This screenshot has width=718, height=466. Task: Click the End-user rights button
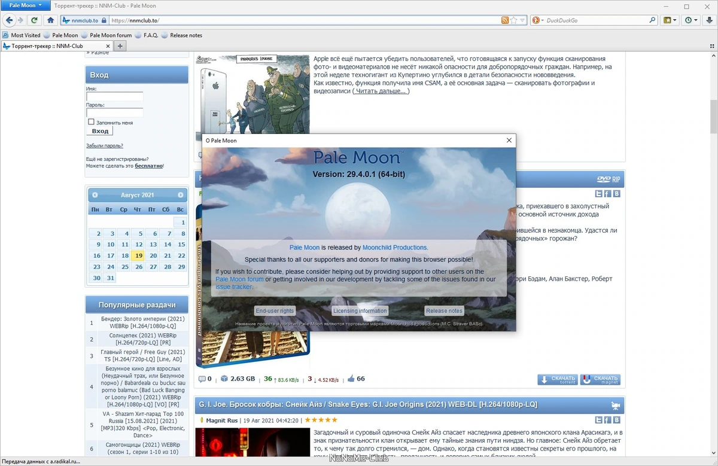275,311
